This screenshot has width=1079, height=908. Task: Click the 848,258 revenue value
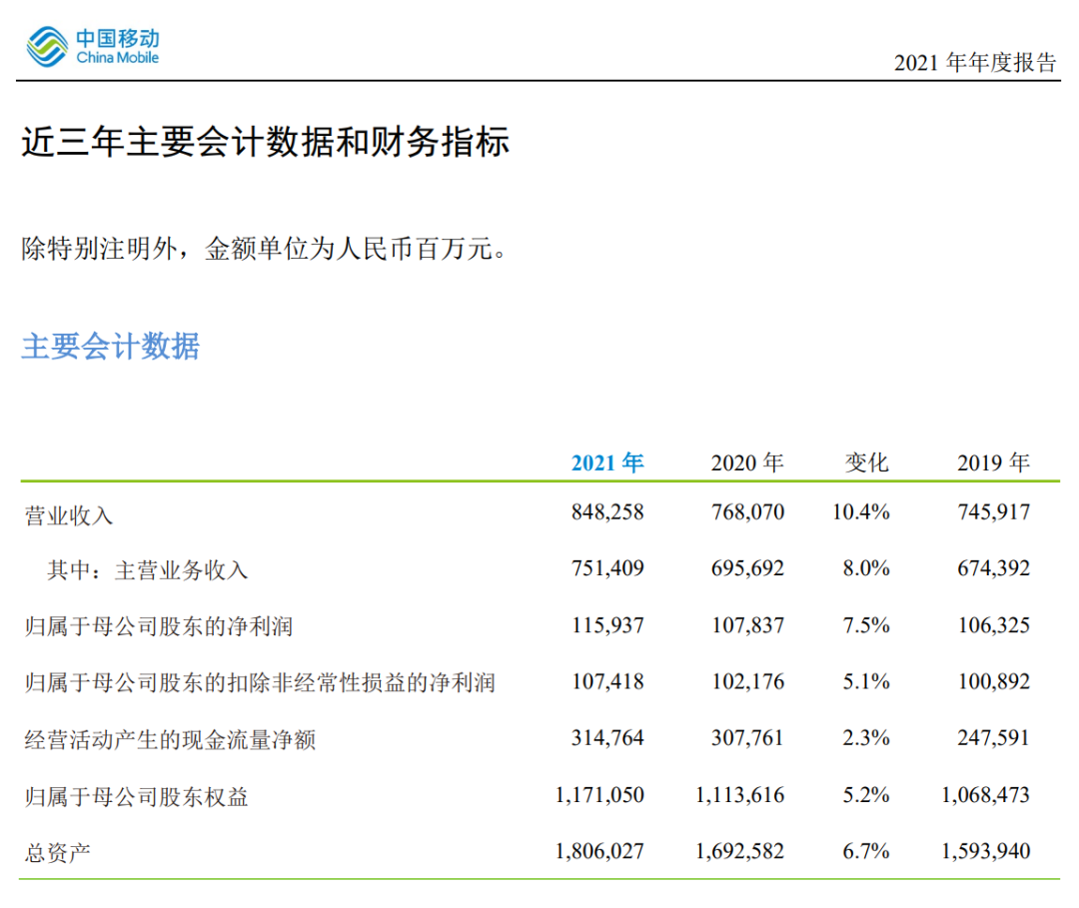pos(607,511)
